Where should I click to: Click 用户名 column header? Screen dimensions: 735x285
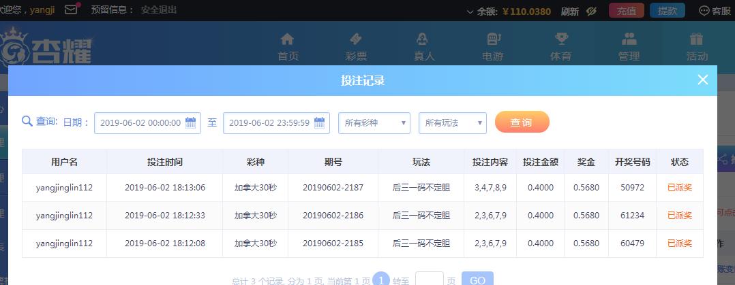(x=64, y=162)
